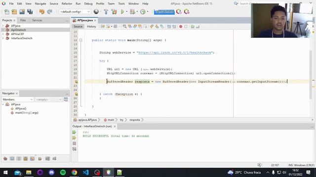Click the resposta breadcrumb item

[x=135, y=120]
